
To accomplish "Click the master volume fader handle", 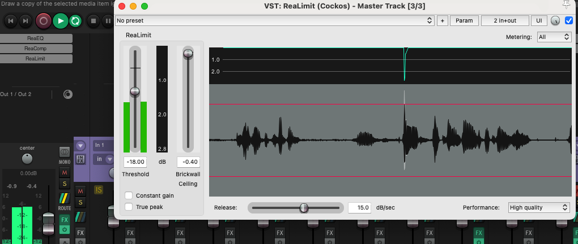I will coord(48,224).
